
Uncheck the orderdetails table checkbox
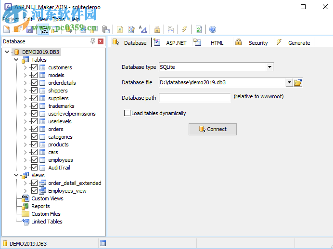[34, 83]
